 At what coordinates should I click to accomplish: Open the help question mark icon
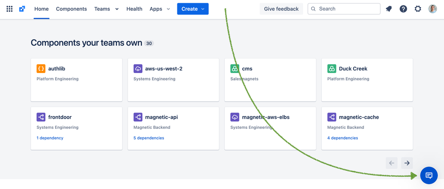(x=403, y=9)
